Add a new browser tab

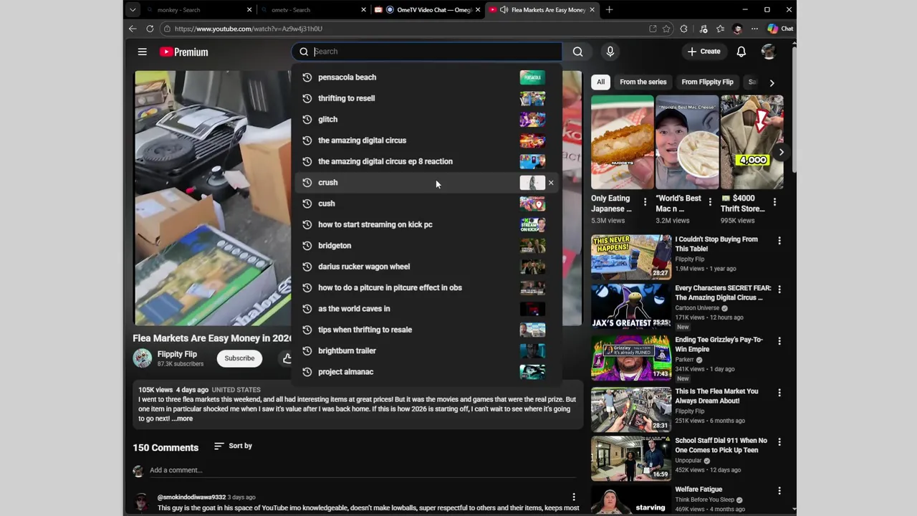click(x=609, y=10)
